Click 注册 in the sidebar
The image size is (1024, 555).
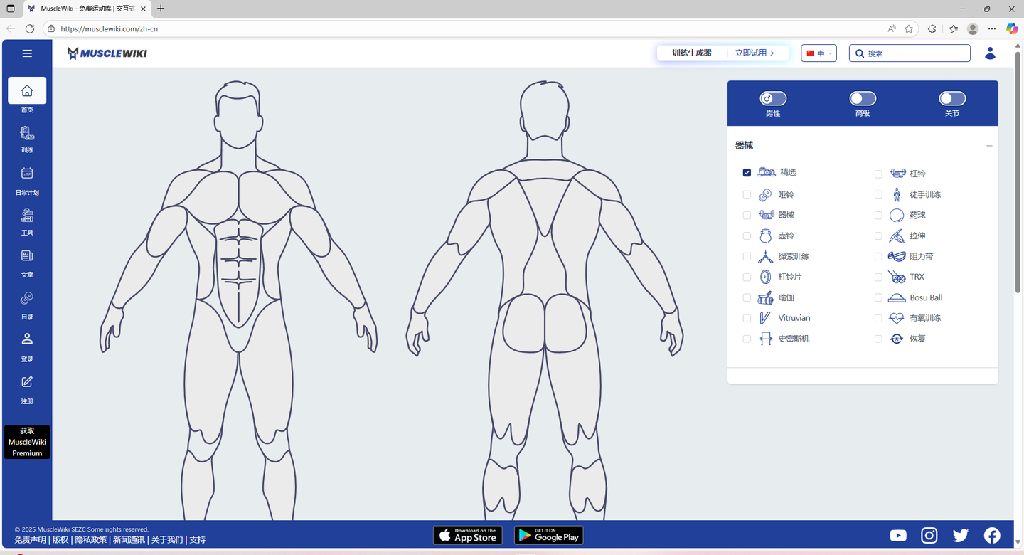[27, 389]
